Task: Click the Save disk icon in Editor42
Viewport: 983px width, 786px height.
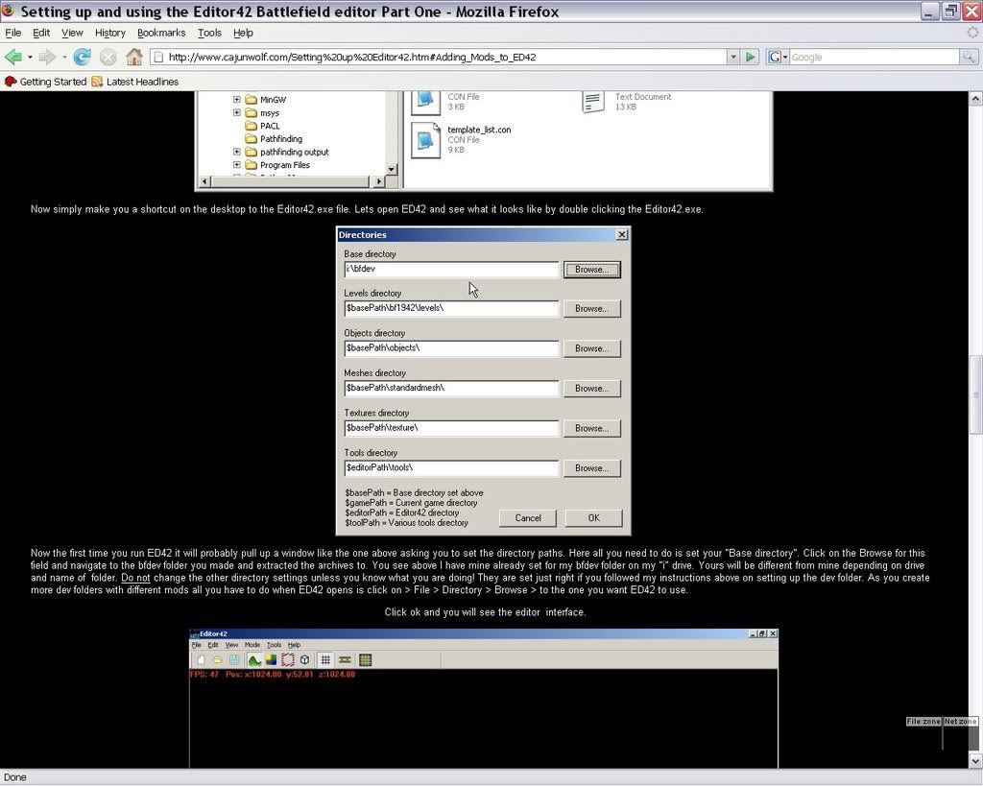Action: [234, 659]
